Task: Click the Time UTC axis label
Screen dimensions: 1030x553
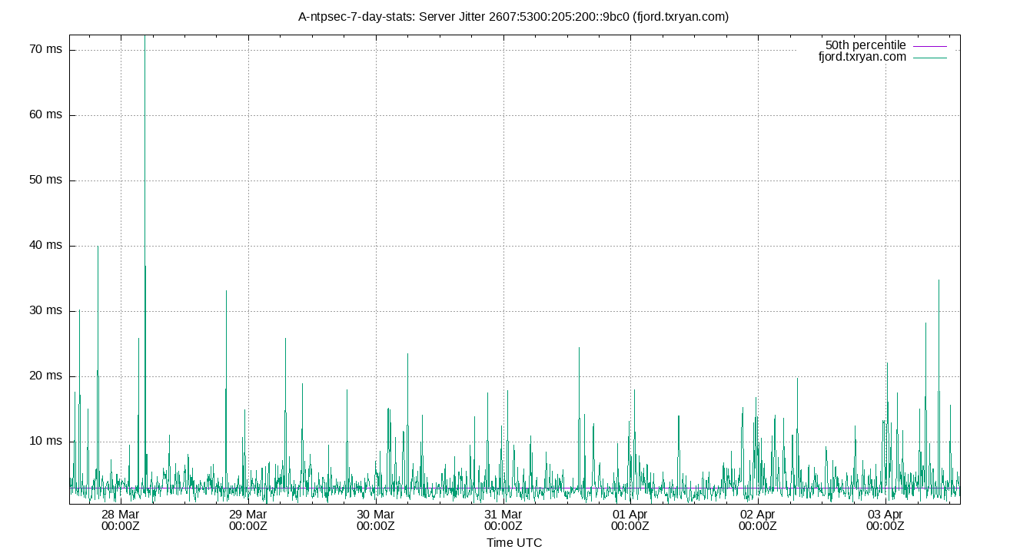Action: (514, 542)
